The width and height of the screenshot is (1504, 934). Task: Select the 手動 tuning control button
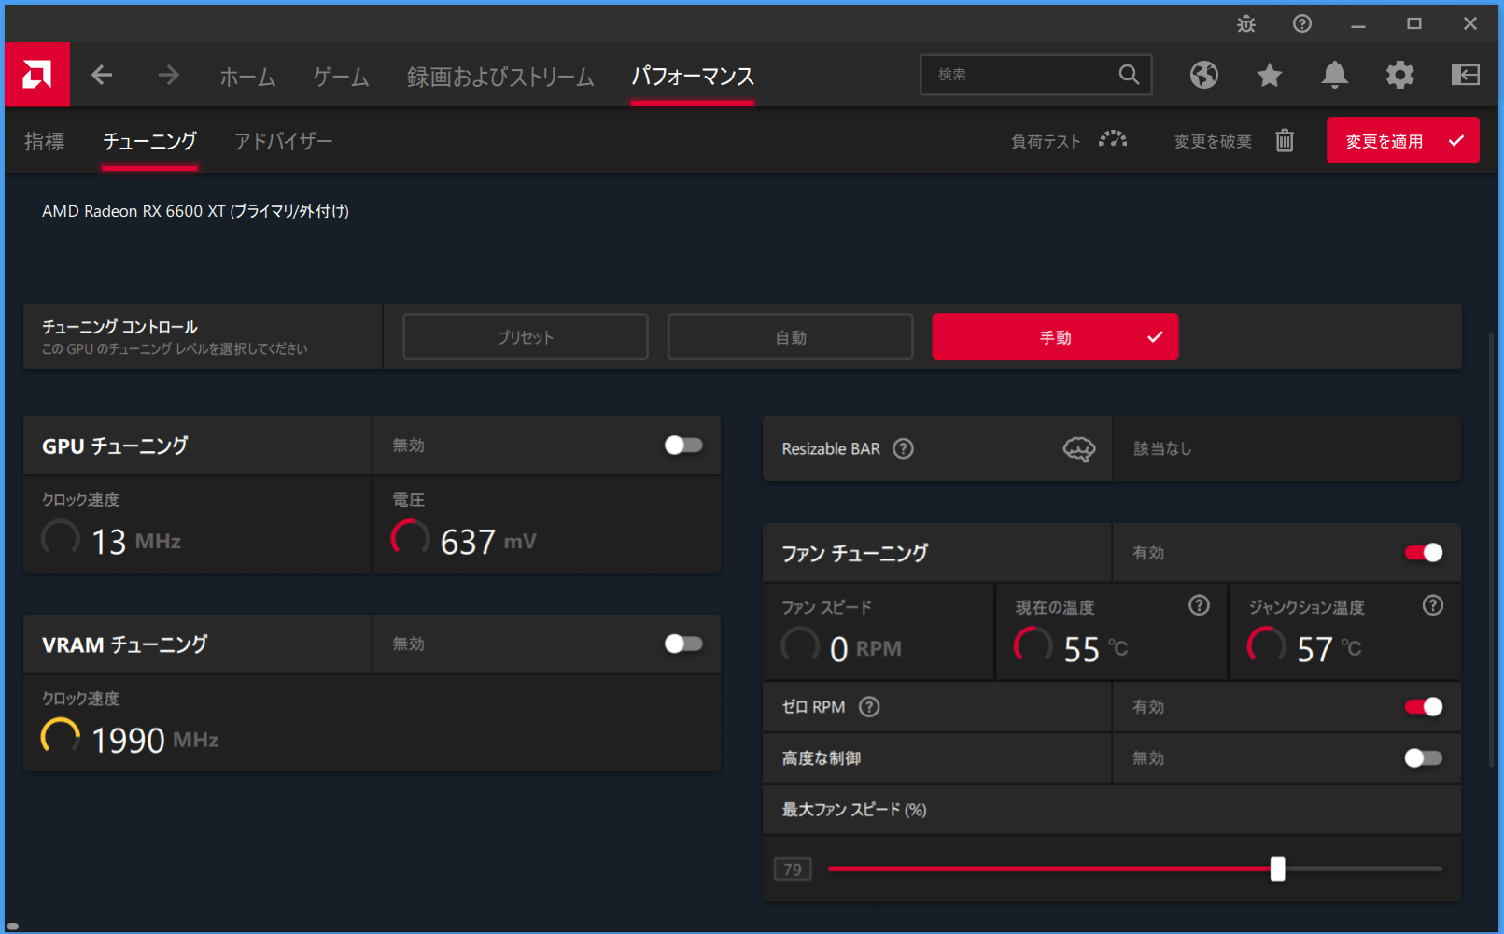pyautogui.click(x=1055, y=336)
